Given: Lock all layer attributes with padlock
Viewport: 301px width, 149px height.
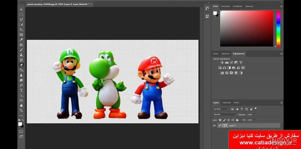Looking at the screenshot, I should point(237,120).
